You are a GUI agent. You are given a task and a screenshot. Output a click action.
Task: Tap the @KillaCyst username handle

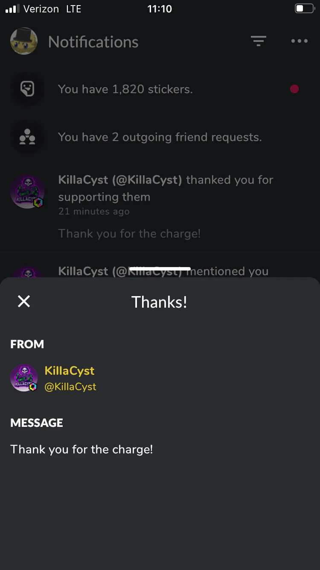pos(70,387)
